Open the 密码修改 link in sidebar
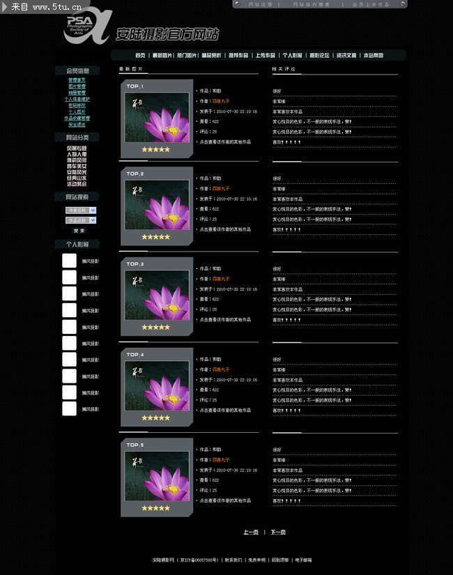Screen dimensions: 453x575 [x=77, y=105]
